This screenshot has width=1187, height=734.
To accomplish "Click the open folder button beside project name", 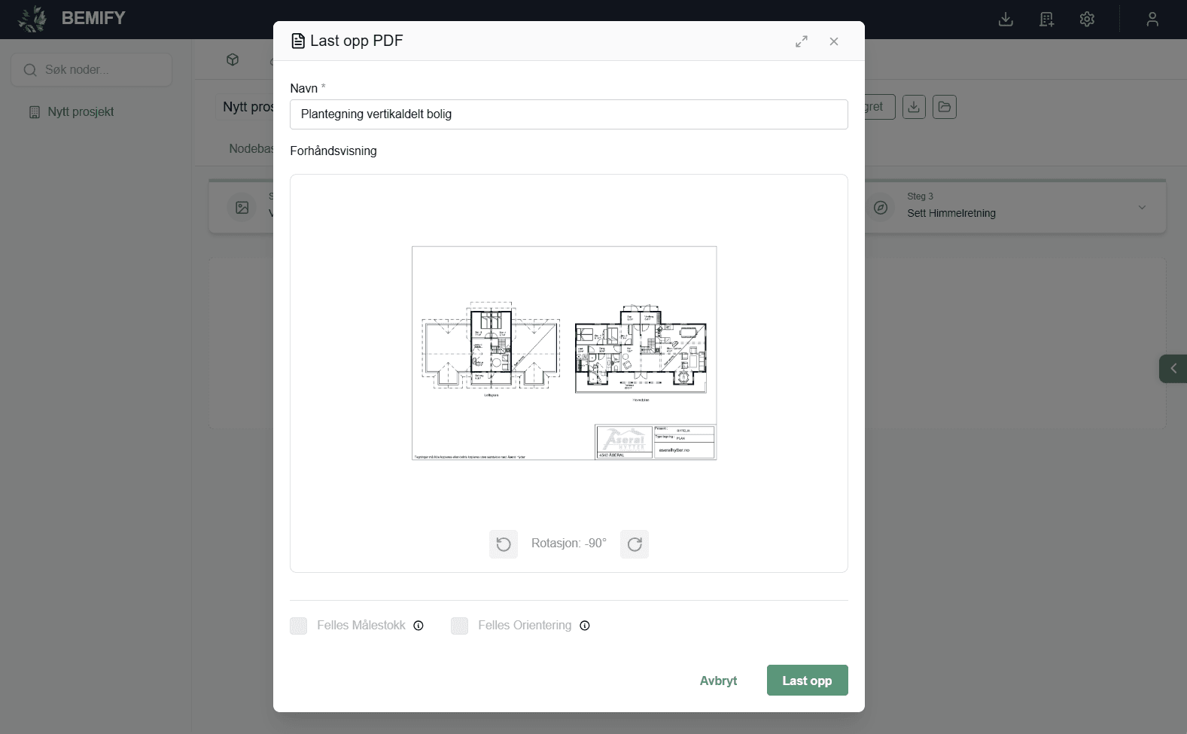I will 945,107.
